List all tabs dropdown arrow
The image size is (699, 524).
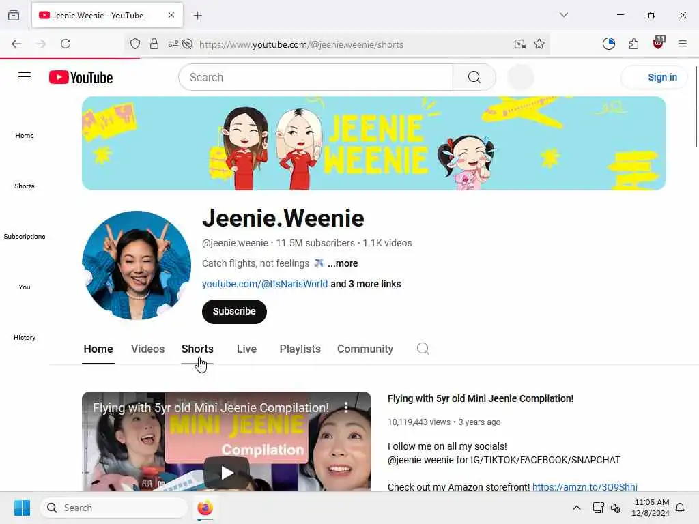[564, 15]
